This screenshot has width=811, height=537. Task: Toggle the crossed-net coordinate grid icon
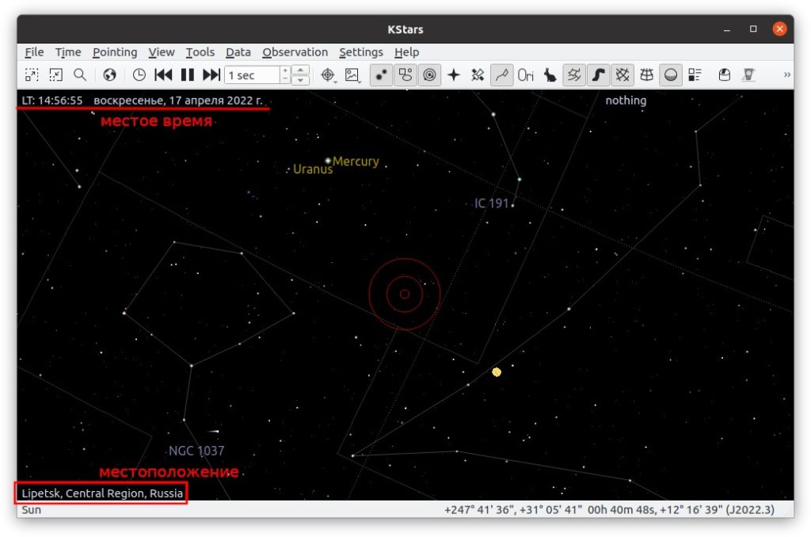[x=623, y=75]
